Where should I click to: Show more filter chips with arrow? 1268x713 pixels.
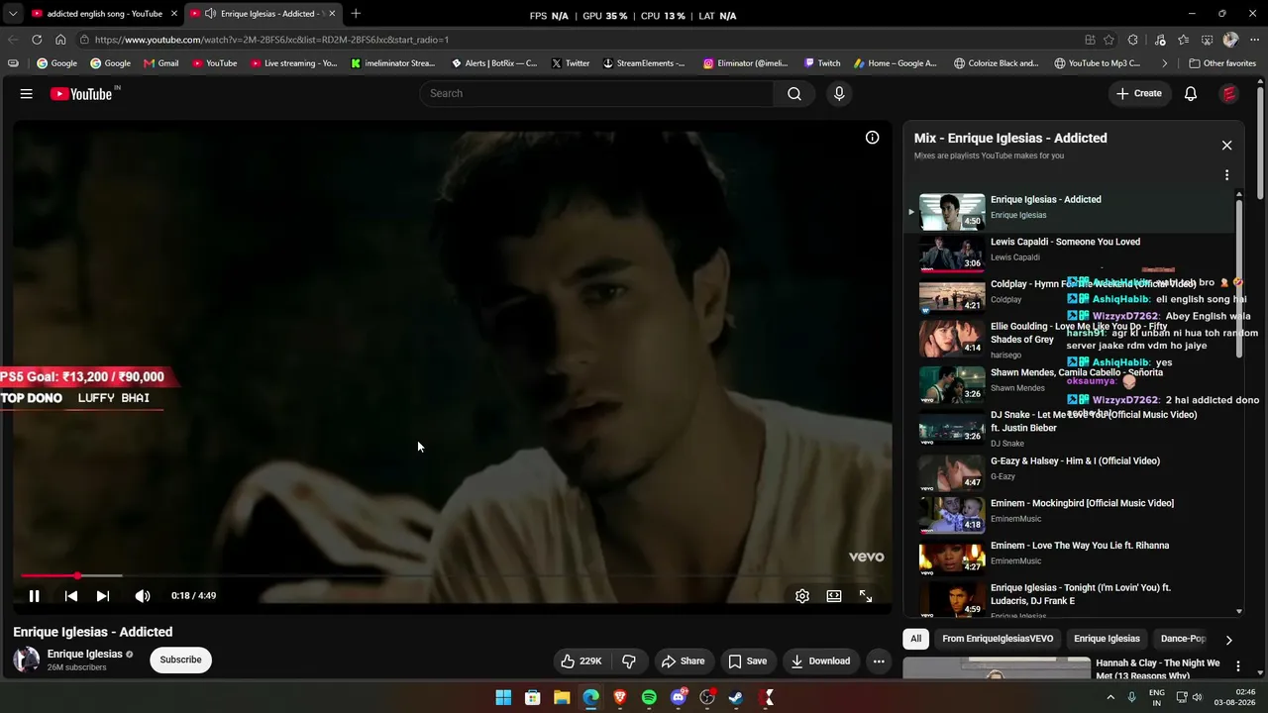1228,640
